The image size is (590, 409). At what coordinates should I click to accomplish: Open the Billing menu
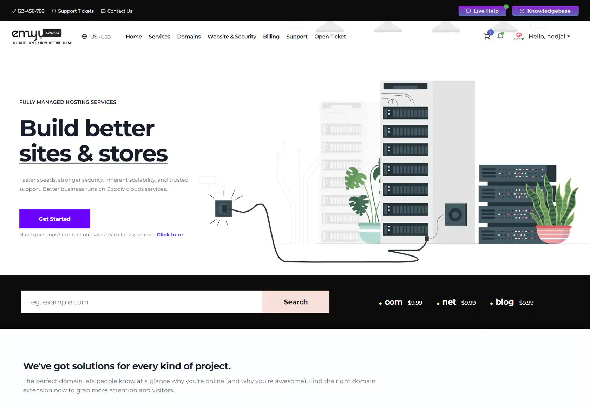(271, 37)
